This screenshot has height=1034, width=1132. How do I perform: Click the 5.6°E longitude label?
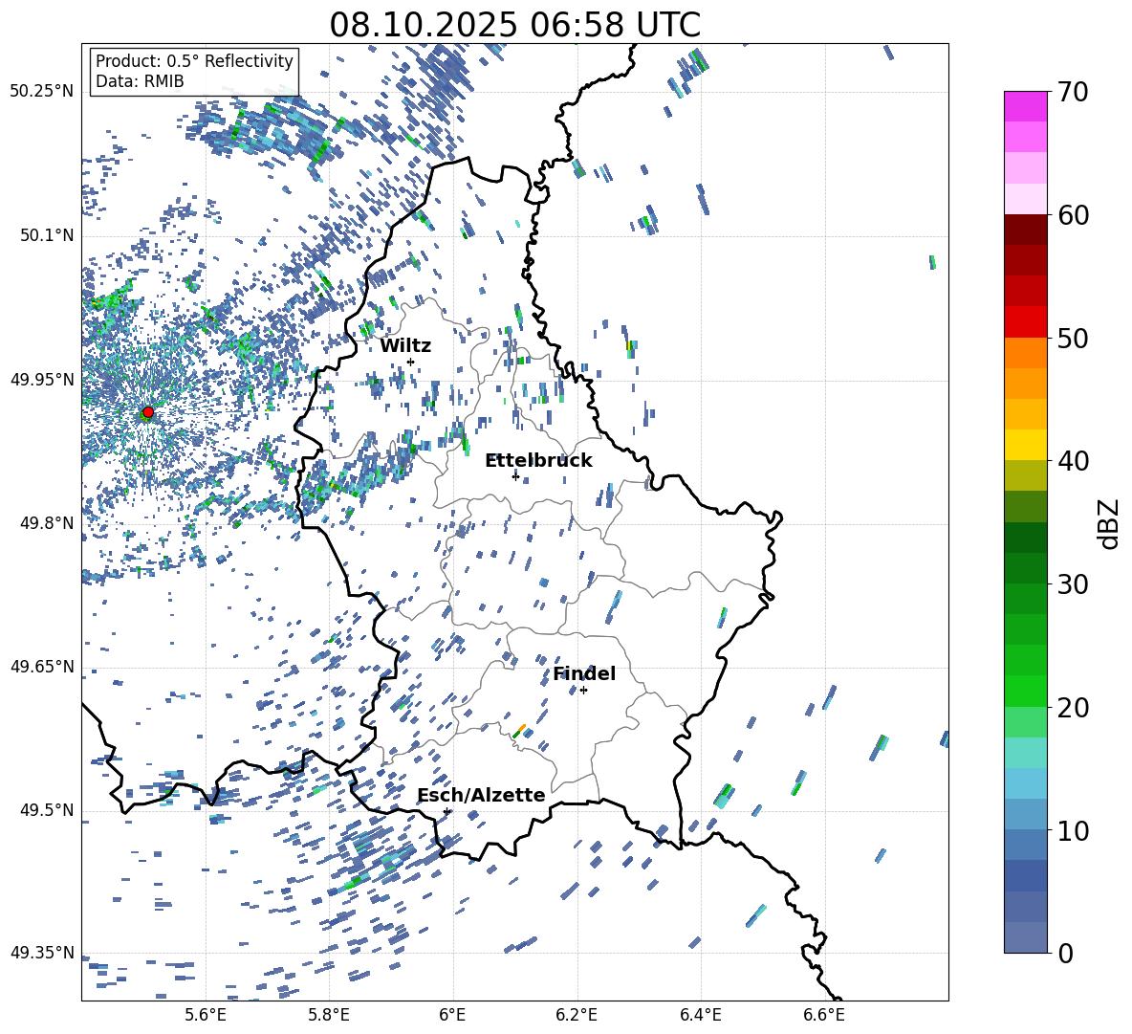[206, 1015]
